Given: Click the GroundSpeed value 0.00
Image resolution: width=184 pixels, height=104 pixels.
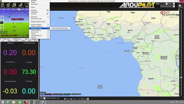Looking at the screenshot, I should [29, 53].
